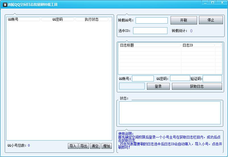This screenshot has width=228, height=157.
Task: Click the 停止 stop button
Action: click(211, 20)
